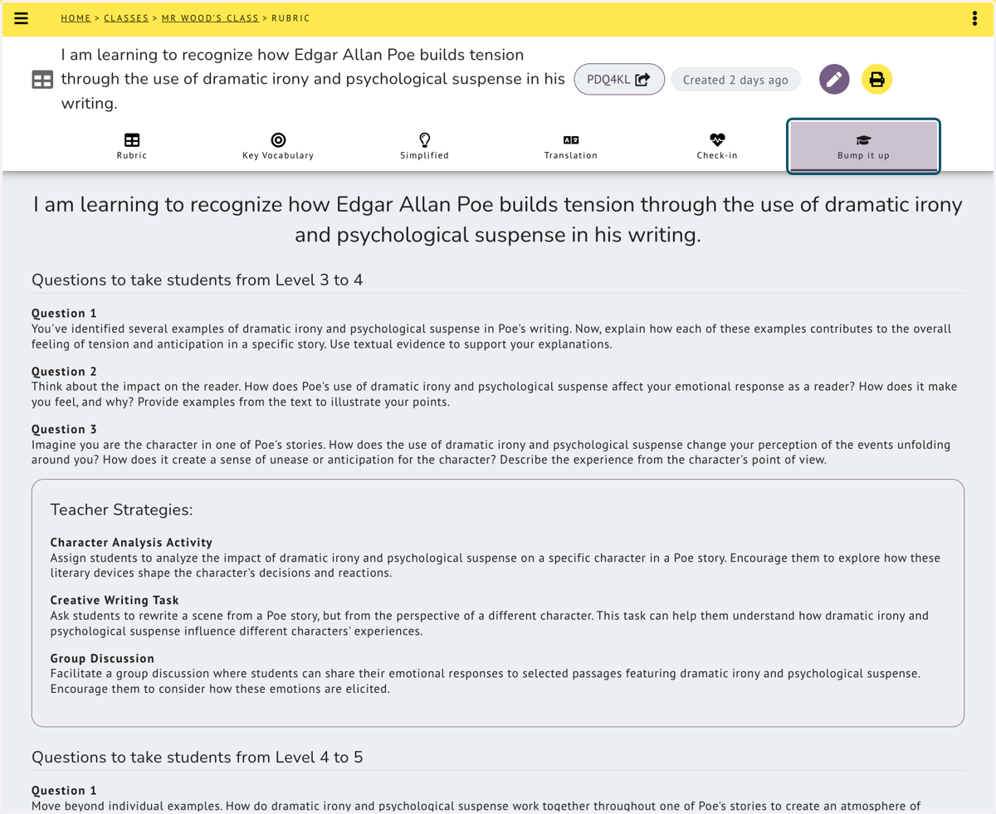
Task: Click the purple pencil edit button
Action: [834, 80]
